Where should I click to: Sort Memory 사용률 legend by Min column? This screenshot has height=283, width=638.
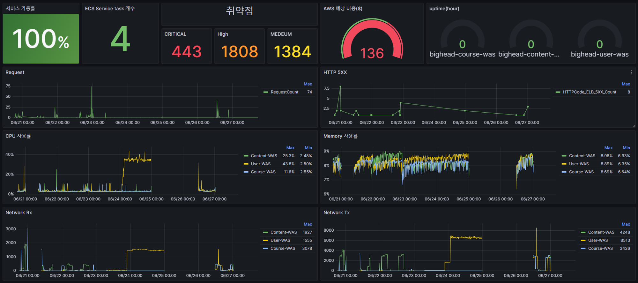626,148
